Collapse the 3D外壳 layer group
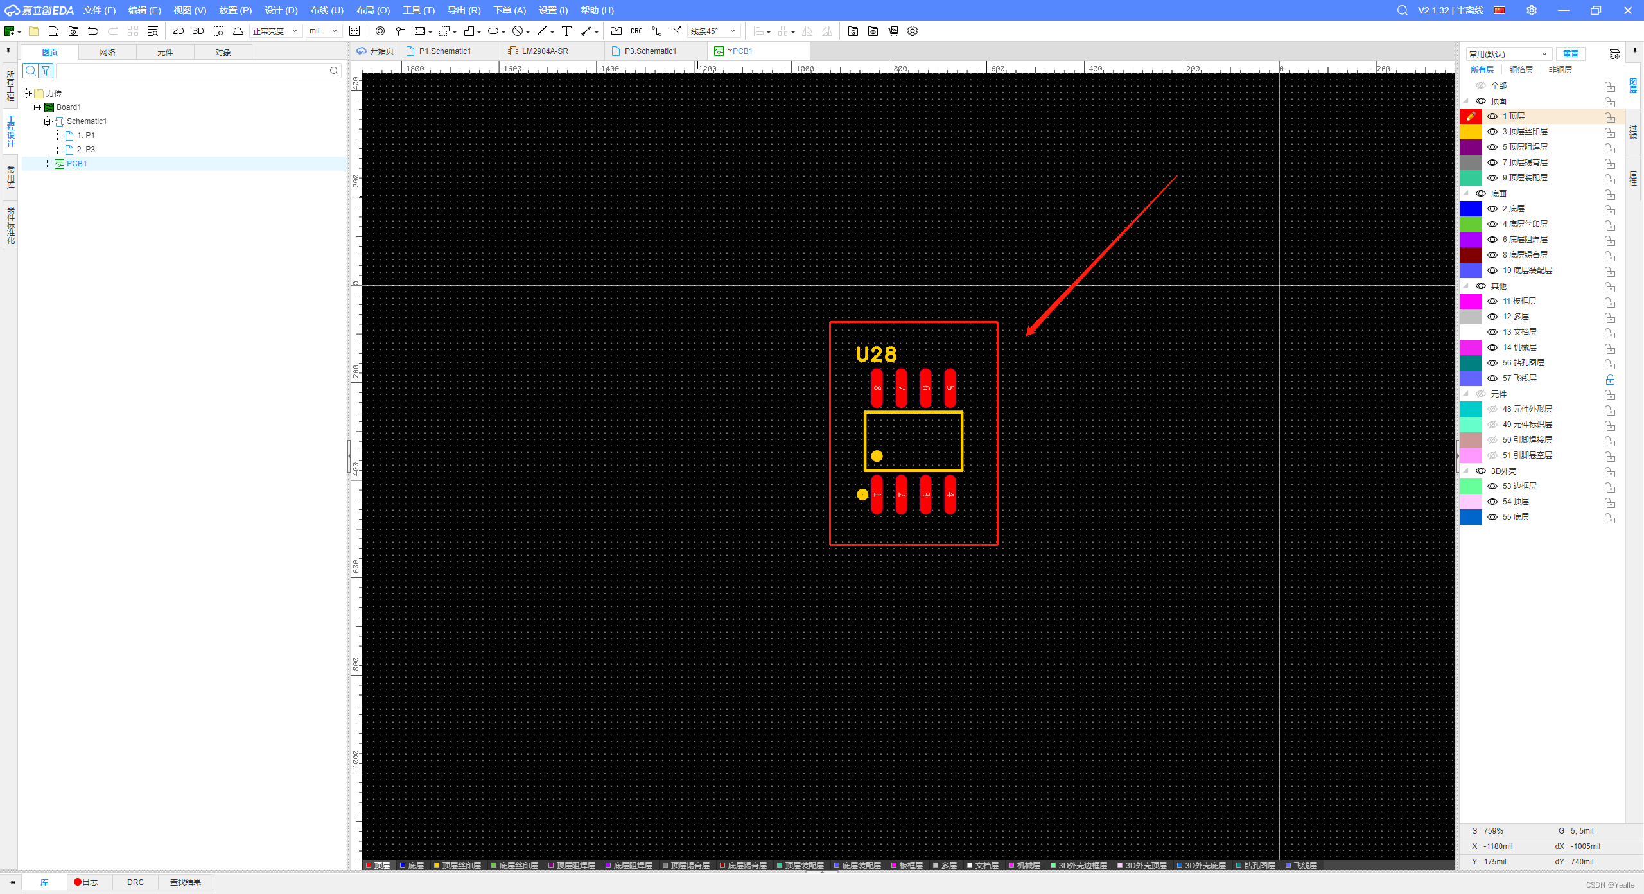The height and width of the screenshot is (894, 1644). [1466, 471]
